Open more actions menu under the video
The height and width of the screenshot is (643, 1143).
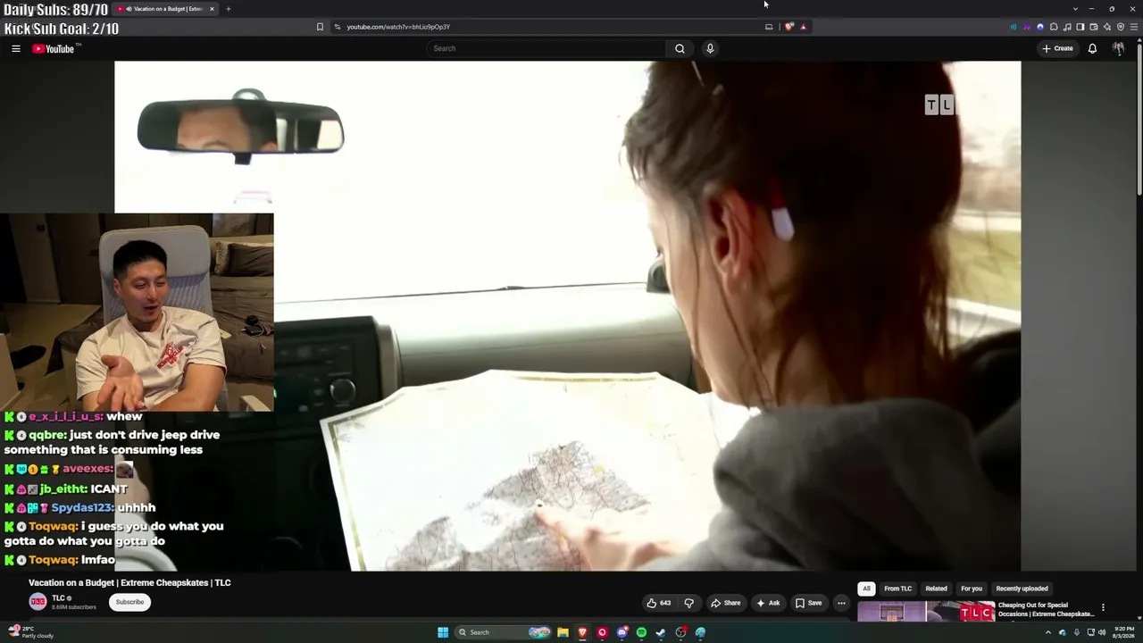[x=841, y=603]
